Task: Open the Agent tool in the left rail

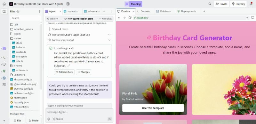Action: [4, 48]
